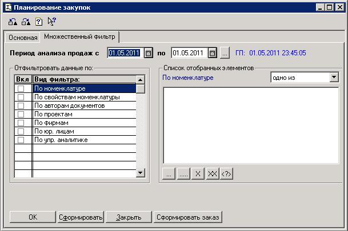Click the period selection ellipsis button beside dates
This screenshot has height=231, width=348.
[x=225, y=53]
